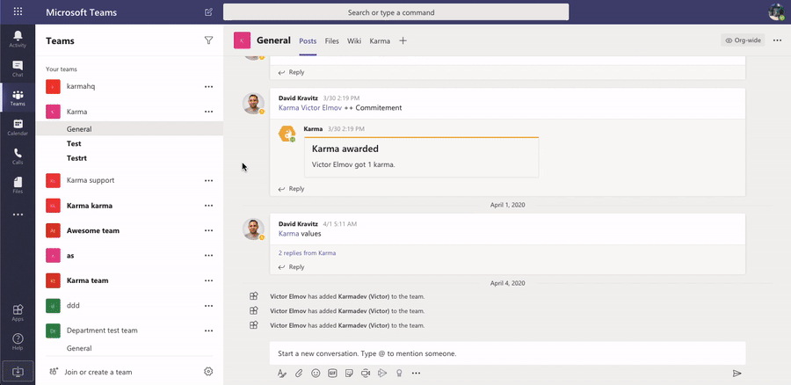Reply to the Karma values thread
Image resolution: width=791 pixels, height=385 pixels.
point(291,267)
